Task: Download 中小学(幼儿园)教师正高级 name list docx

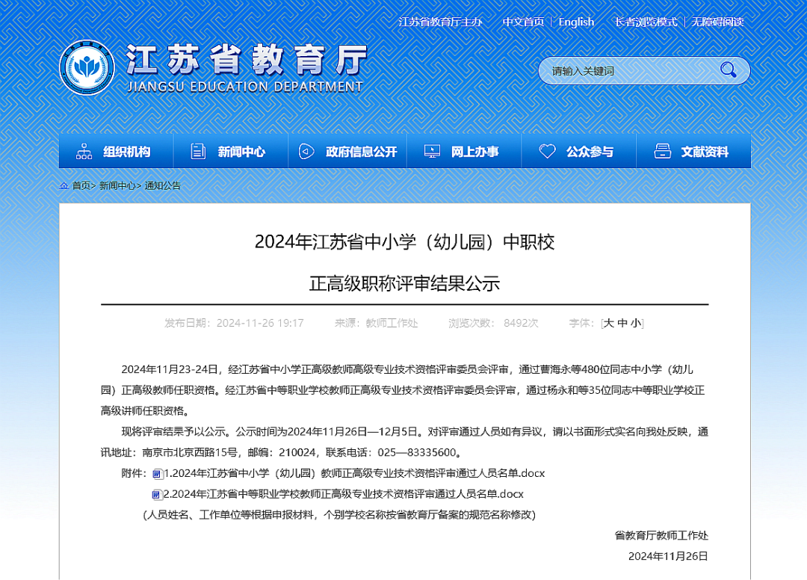Action: tap(354, 473)
